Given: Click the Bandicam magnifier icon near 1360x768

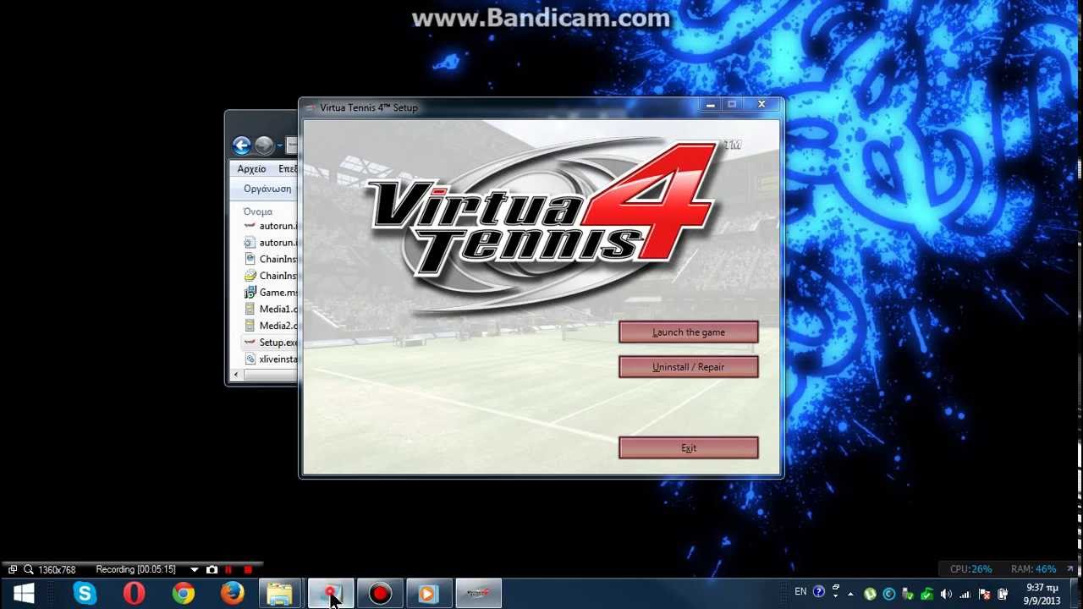Looking at the screenshot, I should click(x=28, y=570).
